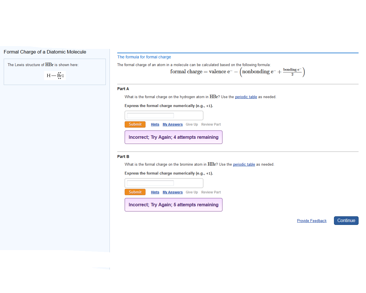Submit the Part A answer
The image size is (366, 293).
(135, 124)
